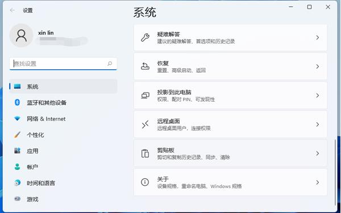Image resolution: width=341 pixels, height=213 pixels.
Task: Click the 系统 monitor icon in sidebar
Action: pos(17,86)
